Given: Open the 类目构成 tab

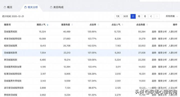Looking at the screenshot, I should (x=57, y=7).
